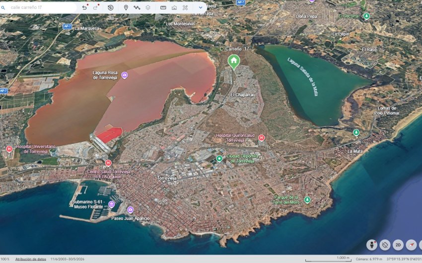Click Submarino S-61 Museo Flotante marker
Viewport: 422px width, 263px height.
pos(111,204)
